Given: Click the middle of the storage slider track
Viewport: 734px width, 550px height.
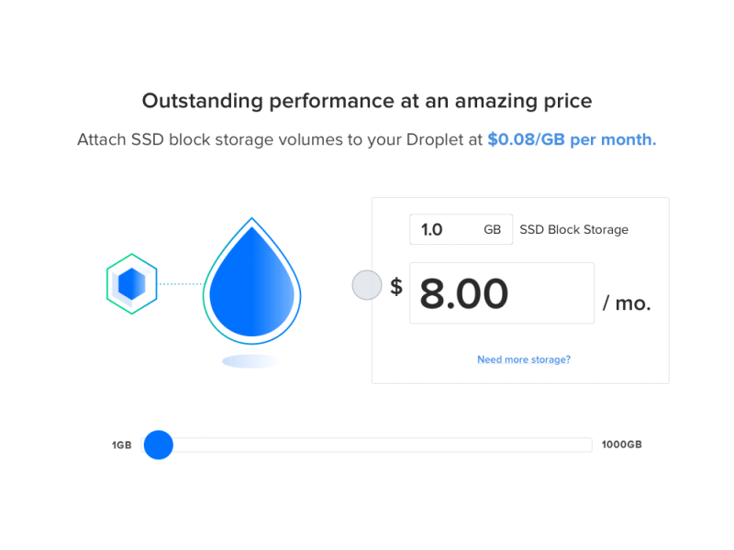Looking at the screenshot, I should 366,445.
